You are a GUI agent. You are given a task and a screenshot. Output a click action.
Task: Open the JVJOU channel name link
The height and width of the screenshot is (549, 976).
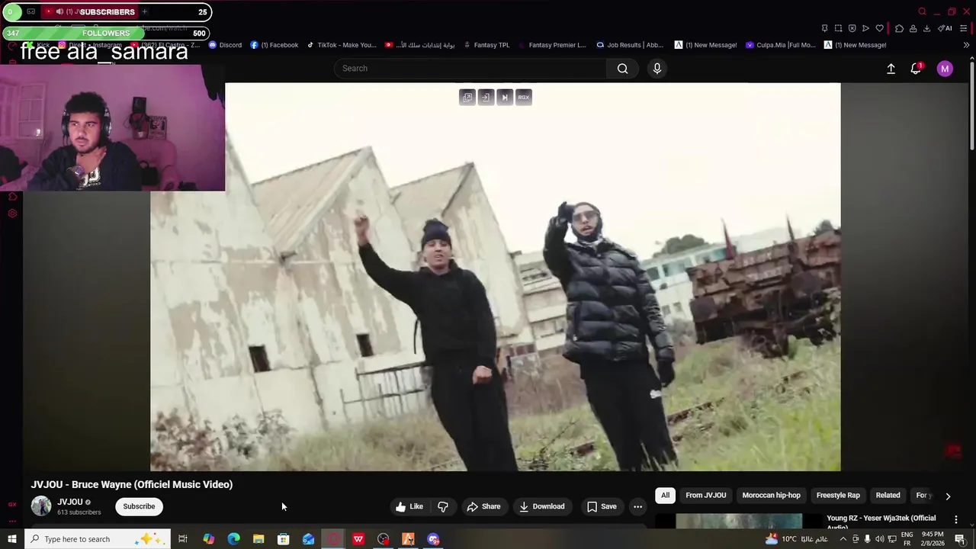pyautogui.click(x=70, y=502)
